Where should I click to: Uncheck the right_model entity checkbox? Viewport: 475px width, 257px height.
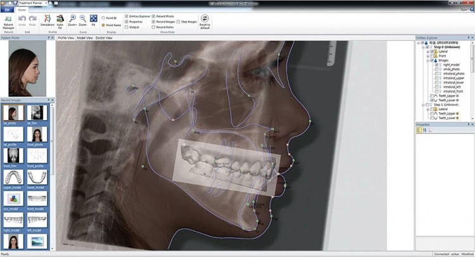437,65
